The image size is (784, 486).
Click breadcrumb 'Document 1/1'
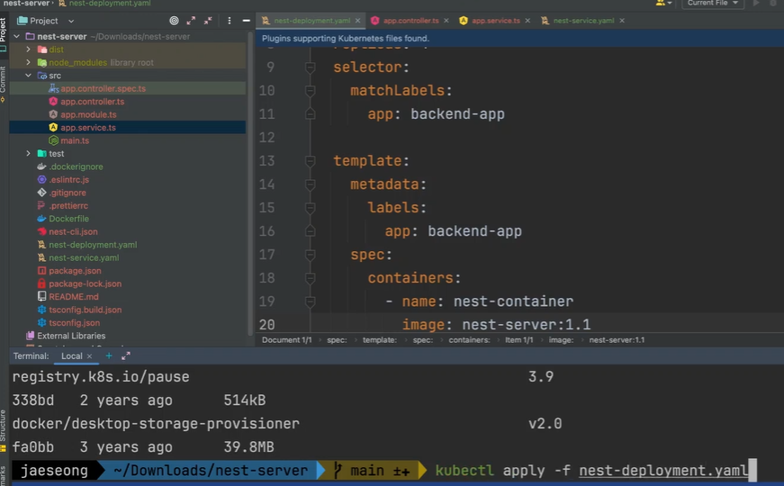286,340
